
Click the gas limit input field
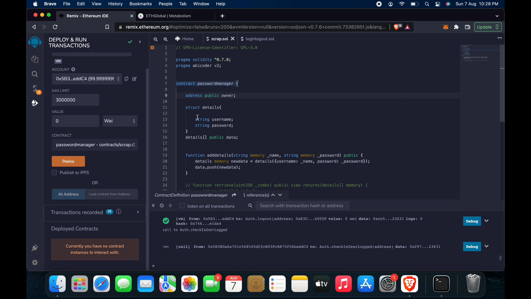[75, 100]
